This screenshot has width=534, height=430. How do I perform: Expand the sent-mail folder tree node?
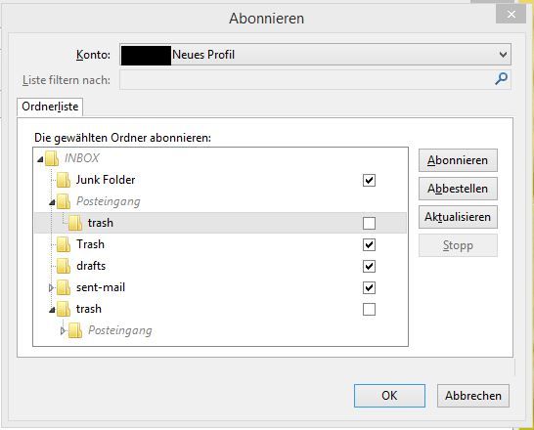point(52,288)
